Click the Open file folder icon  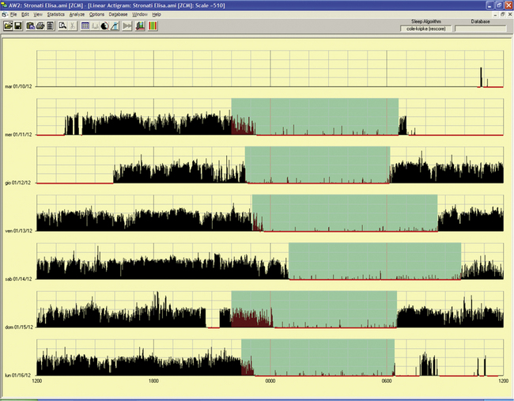pyautogui.click(x=8, y=26)
